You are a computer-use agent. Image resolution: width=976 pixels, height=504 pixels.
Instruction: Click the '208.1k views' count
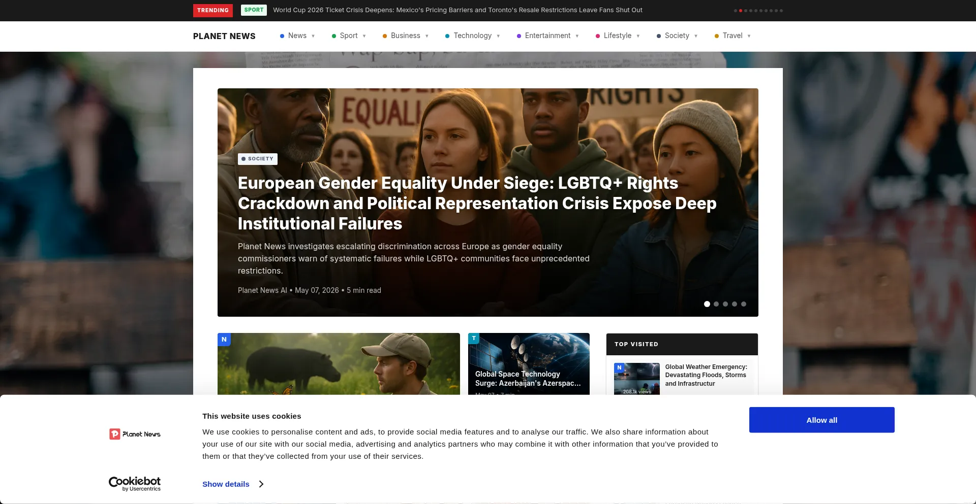(x=637, y=392)
